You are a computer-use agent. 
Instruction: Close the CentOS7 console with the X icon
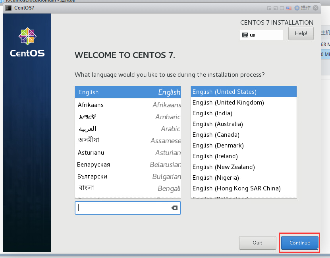coord(315,8)
